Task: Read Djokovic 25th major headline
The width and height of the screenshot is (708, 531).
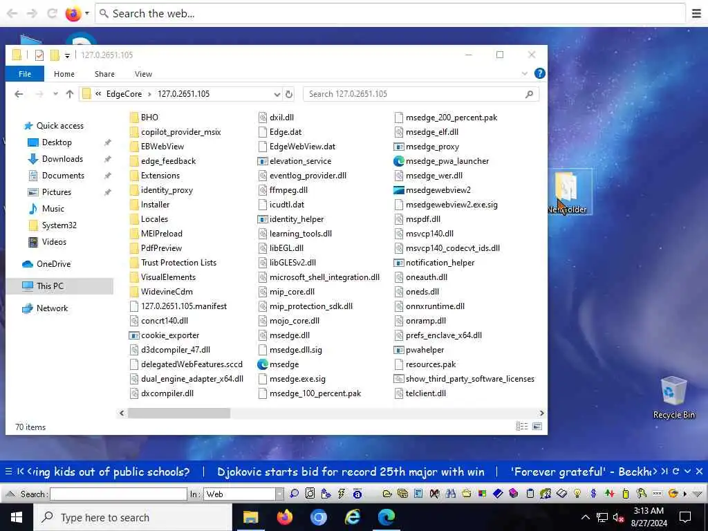Action: [351, 472]
